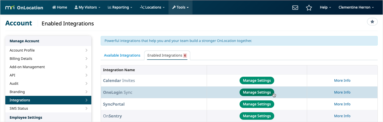The image size is (383, 122).
Task: Click the OneLogin Sync integration name
Action: tap(118, 92)
